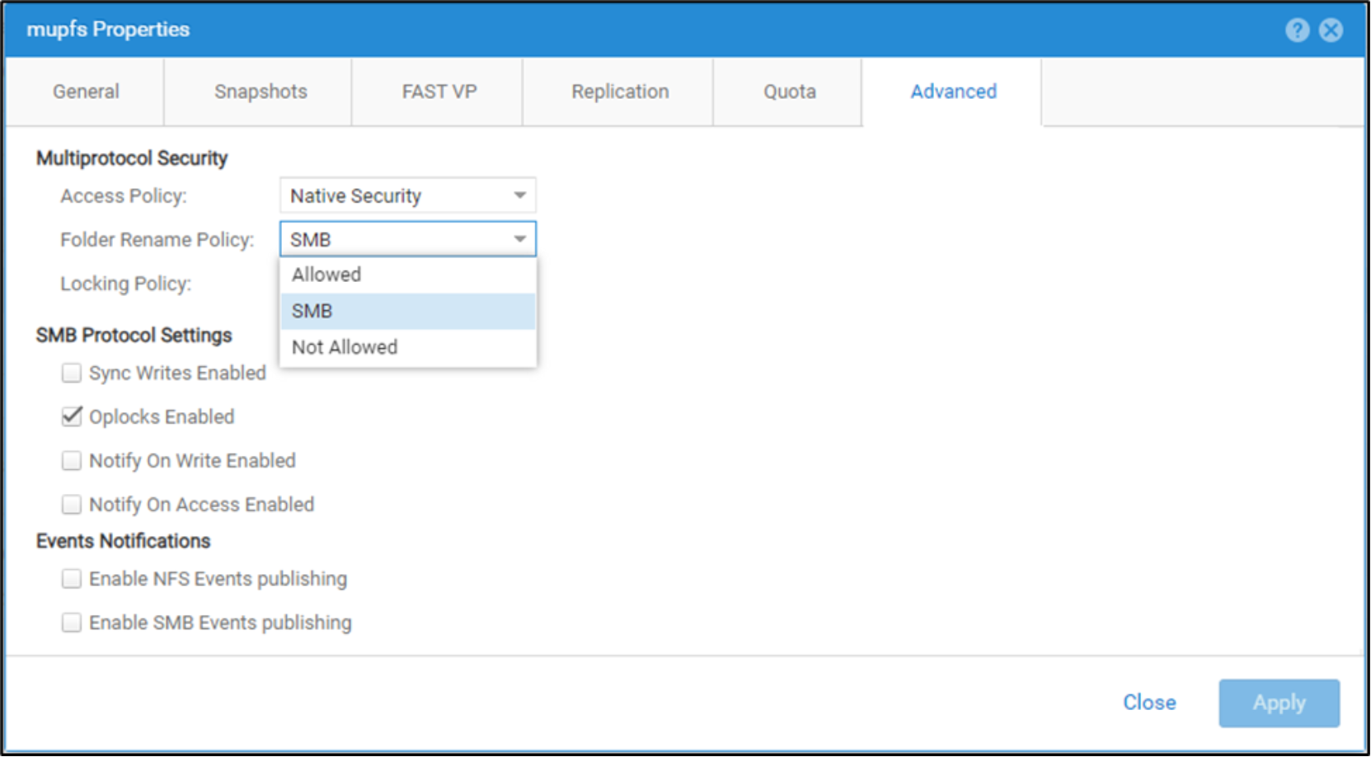Open the help icon in title bar
This screenshot has width=1371, height=757.
[x=1297, y=31]
